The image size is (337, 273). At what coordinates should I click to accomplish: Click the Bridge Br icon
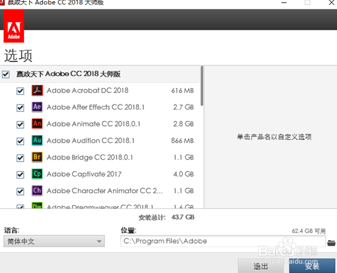37,157
